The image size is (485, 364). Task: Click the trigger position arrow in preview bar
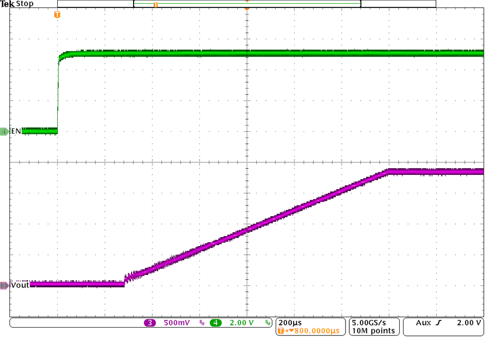(x=247, y=3)
